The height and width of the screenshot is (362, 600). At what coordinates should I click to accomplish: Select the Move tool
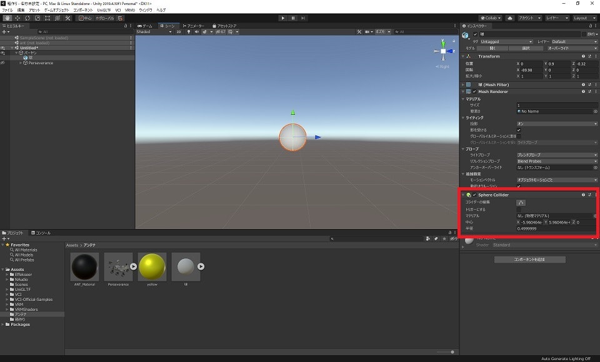pos(17,18)
